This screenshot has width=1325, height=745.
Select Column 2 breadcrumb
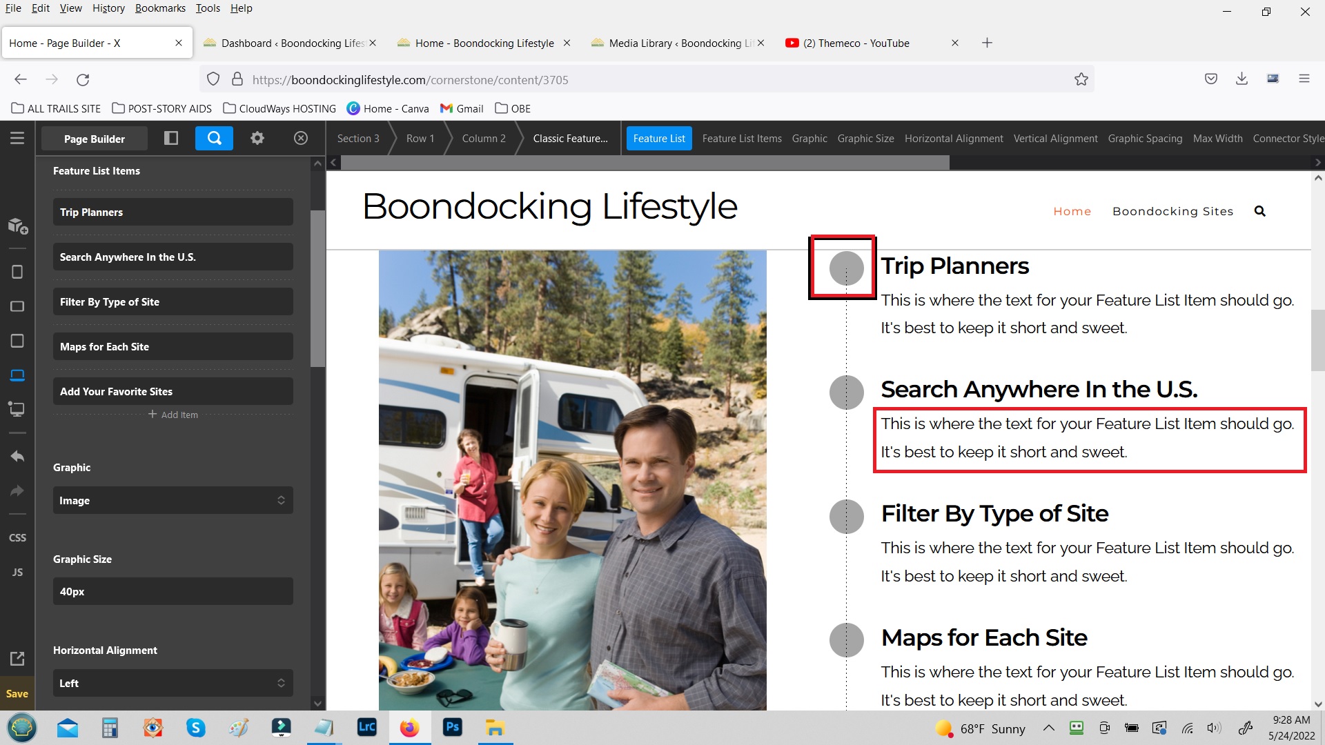pyautogui.click(x=484, y=138)
